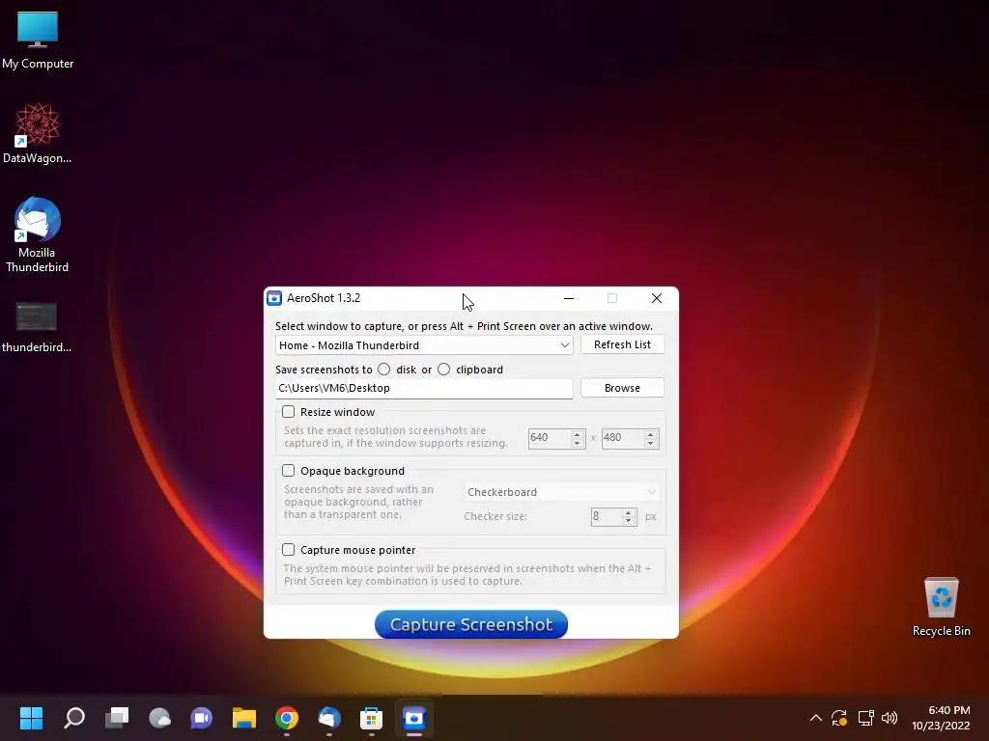
Task: Open the Windows Start menu
Action: (31, 718)
